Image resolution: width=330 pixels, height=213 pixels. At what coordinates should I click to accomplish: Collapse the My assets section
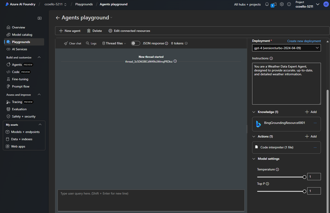coord(40,125)
